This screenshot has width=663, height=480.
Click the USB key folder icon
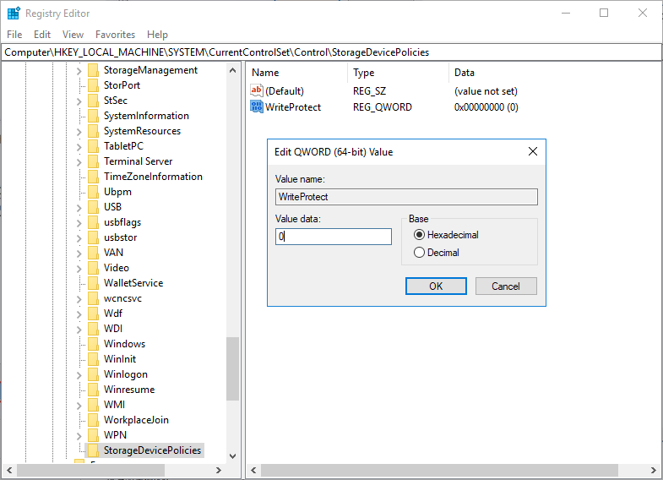pos(93,207)
